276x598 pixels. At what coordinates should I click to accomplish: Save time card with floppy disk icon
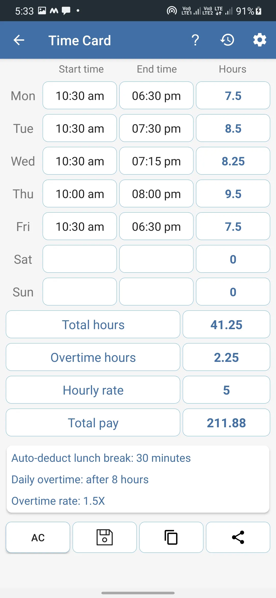click(x=105, y=537)
